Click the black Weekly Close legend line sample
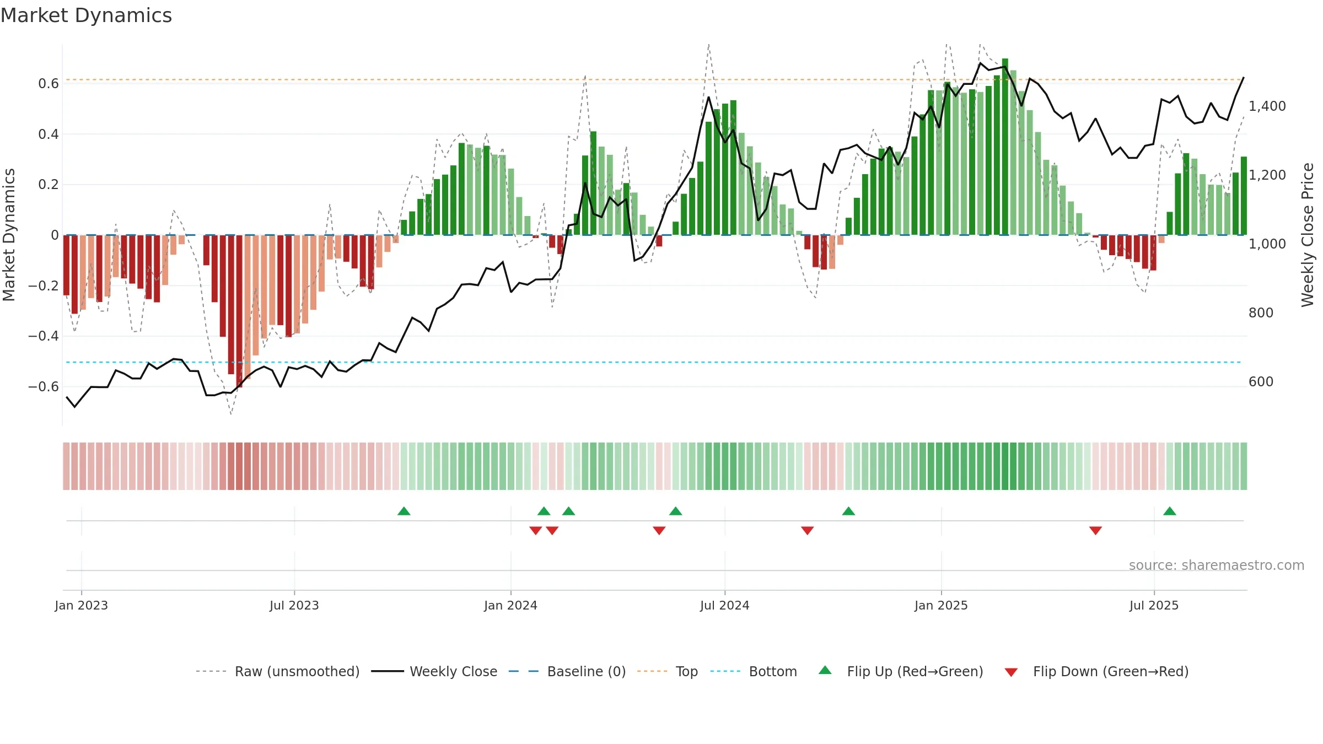This screenshot has width=1323, height=744. coord(388,671)
